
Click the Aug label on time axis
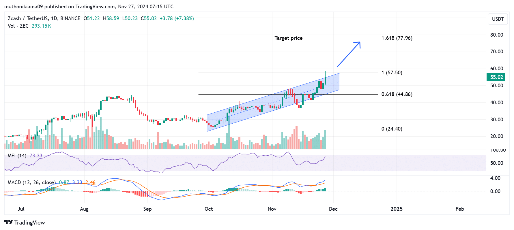84,209
